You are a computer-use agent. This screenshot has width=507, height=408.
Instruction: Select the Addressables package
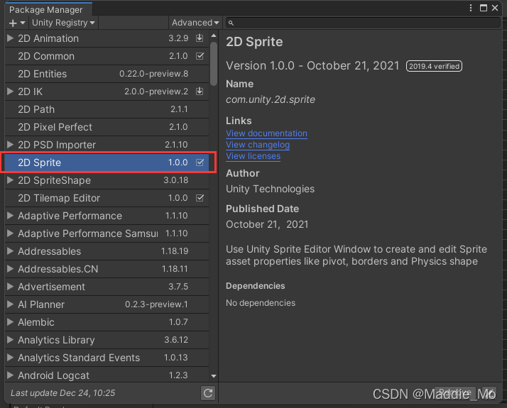(x=107, y=251)
